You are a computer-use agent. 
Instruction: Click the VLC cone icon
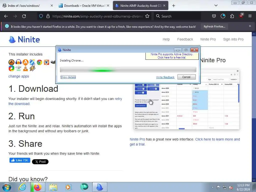25,68
